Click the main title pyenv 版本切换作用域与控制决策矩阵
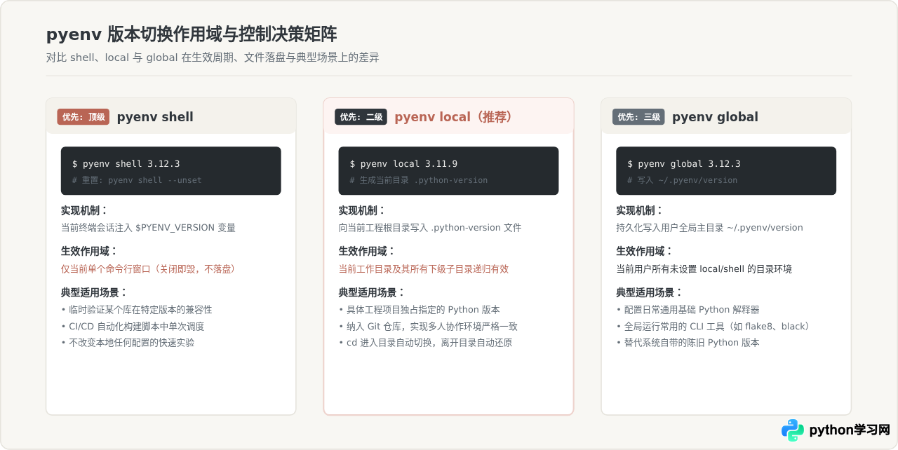 pos(192,34)
